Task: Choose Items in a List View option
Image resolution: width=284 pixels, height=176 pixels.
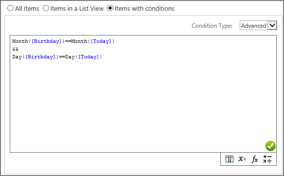Action: tap(46, 8)
